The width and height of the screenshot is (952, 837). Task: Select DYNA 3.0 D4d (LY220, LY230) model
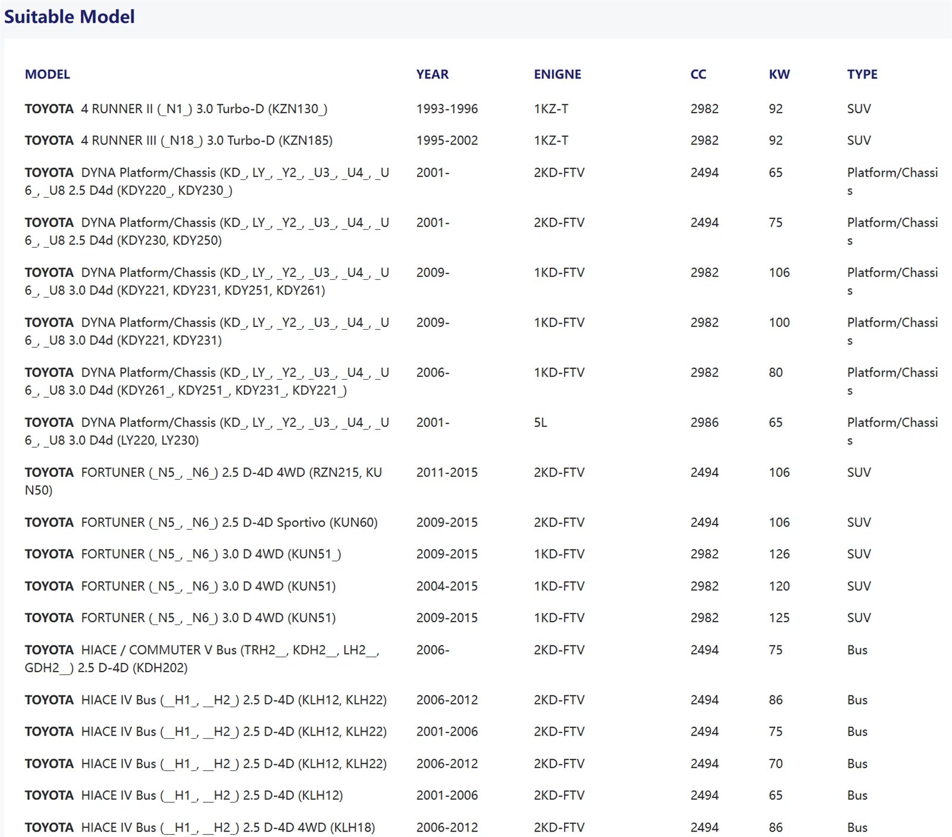tap(207, 432)
